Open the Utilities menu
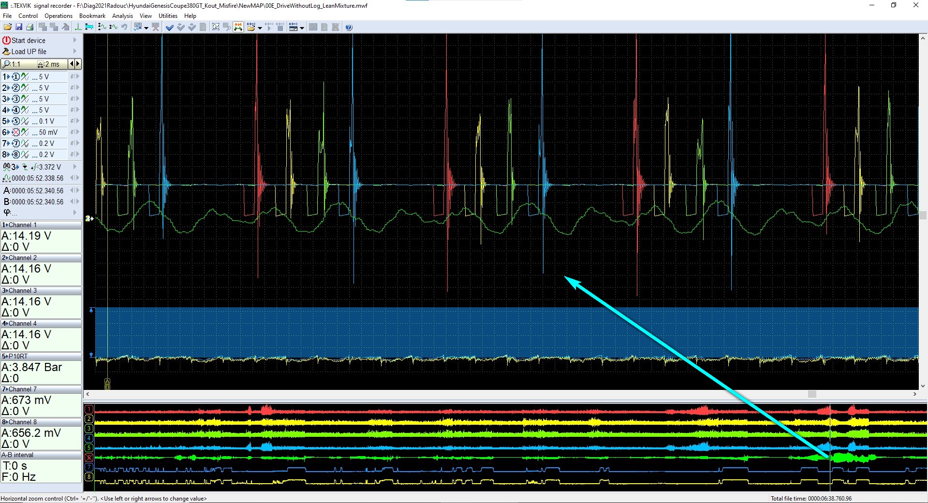The width and height of the screenshot is (928, 503). pos(168,16)
